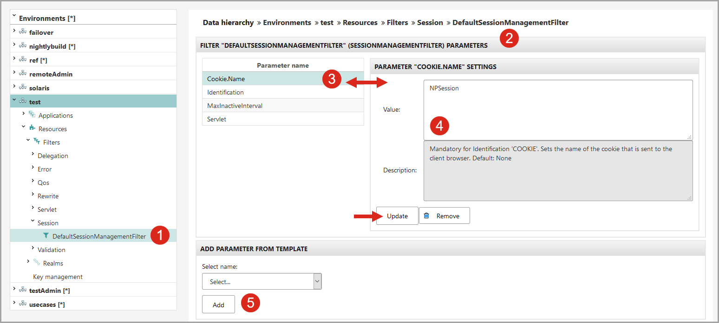Expand the solaris environment

coord(14,86)
